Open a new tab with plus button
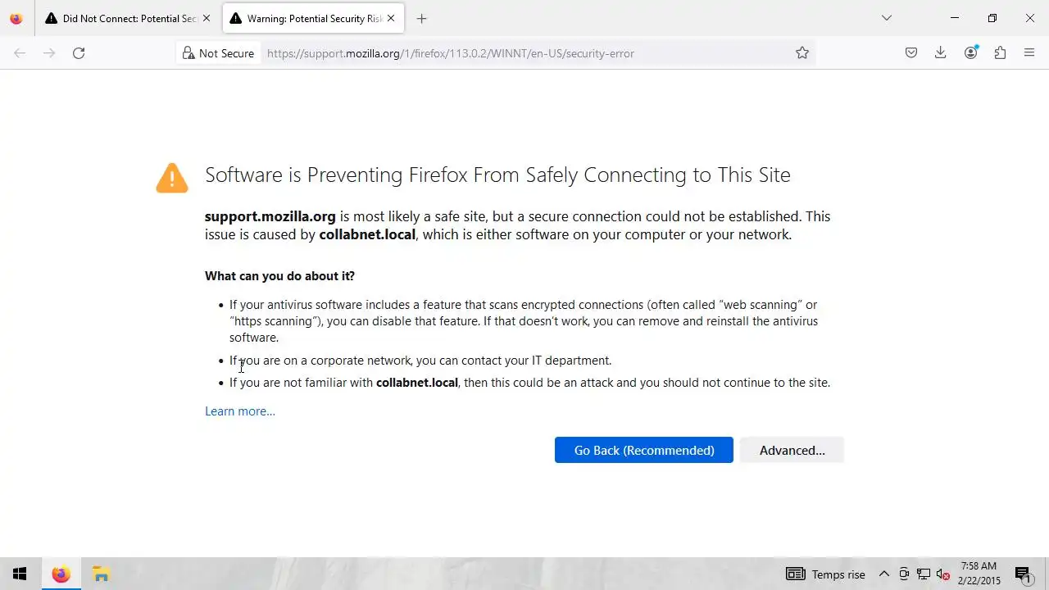Viewport: 1049px width, 590px height. (x=421, y=18)
